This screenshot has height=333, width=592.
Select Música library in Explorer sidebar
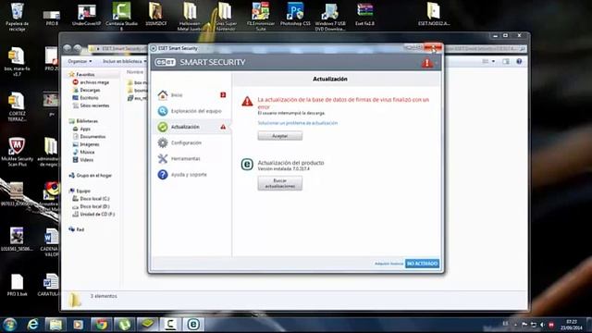click(87, 152)
